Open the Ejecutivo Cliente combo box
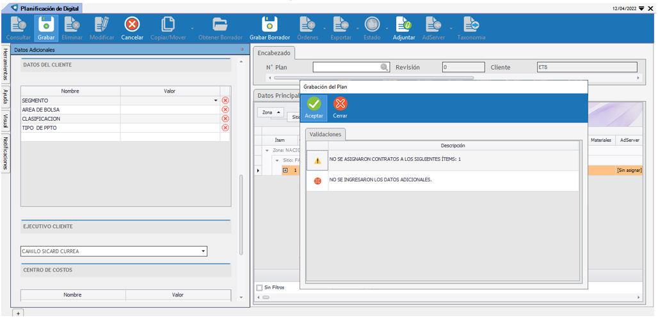The image size is (658, 320). coord(204,251)
